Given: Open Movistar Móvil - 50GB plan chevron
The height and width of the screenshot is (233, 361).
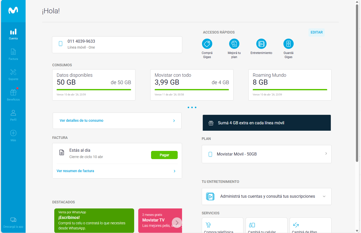Looking at the screenshot, I should (326, 154).
